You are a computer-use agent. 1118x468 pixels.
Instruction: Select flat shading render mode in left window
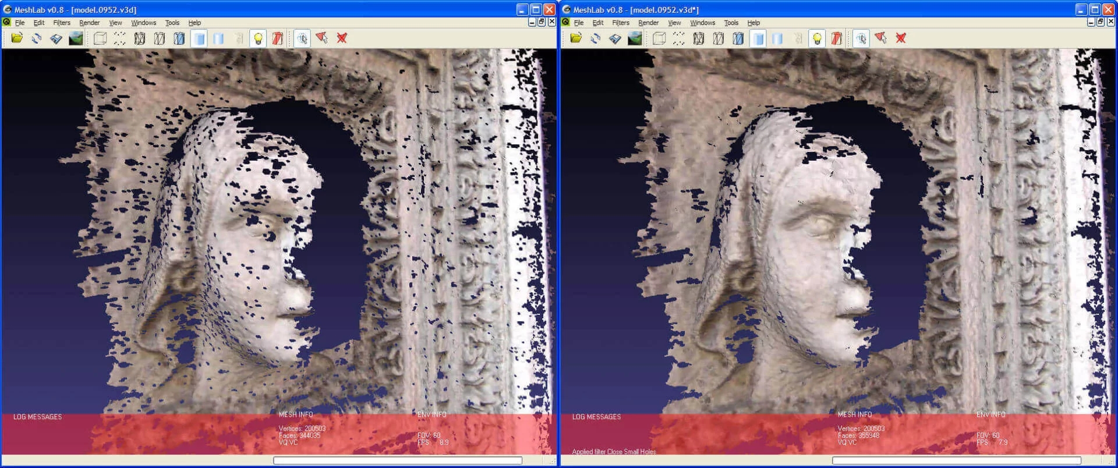coord(199,38)
